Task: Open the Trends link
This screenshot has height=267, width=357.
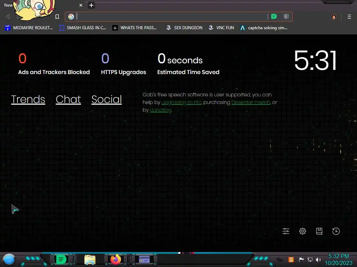Action: pos(28,99)
